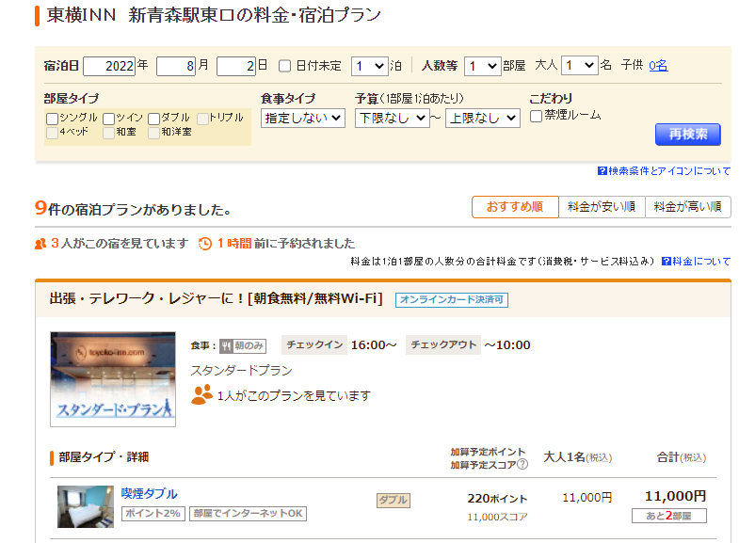Sort by 料金が安い順
Screen dimensions: 739x543
[602, 207]
